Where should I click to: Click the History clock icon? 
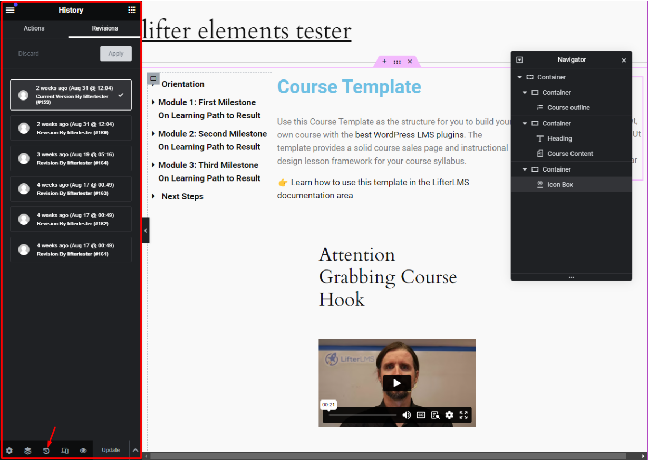pos(46,451)
